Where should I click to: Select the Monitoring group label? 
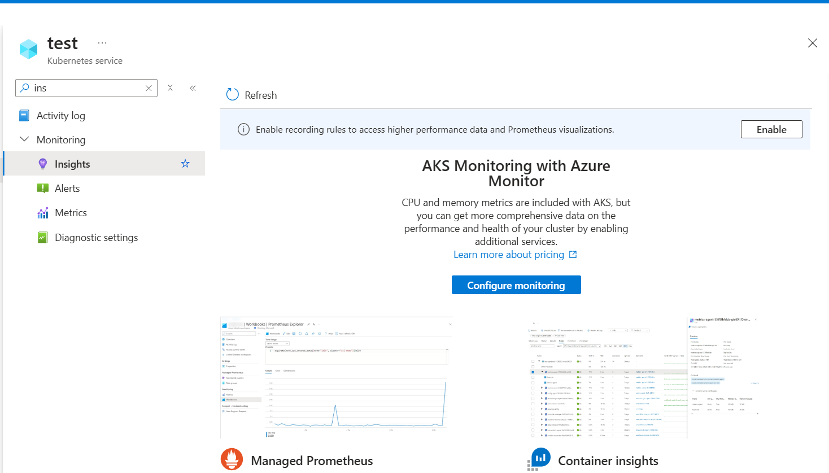61,140
